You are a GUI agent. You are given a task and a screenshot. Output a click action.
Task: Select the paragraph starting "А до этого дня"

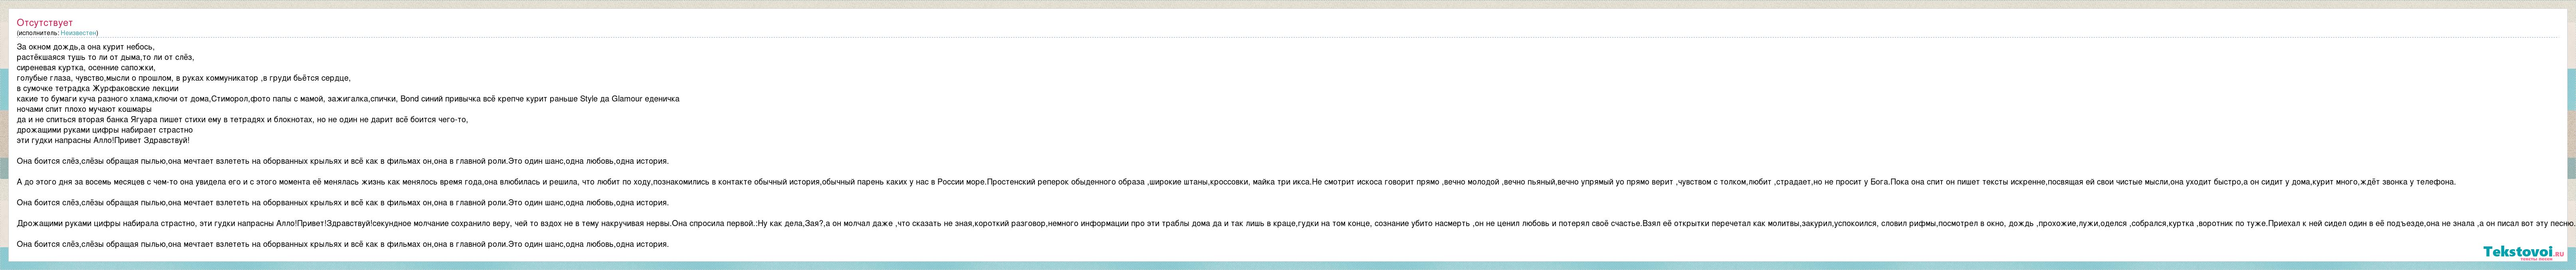pos(1236,182)
